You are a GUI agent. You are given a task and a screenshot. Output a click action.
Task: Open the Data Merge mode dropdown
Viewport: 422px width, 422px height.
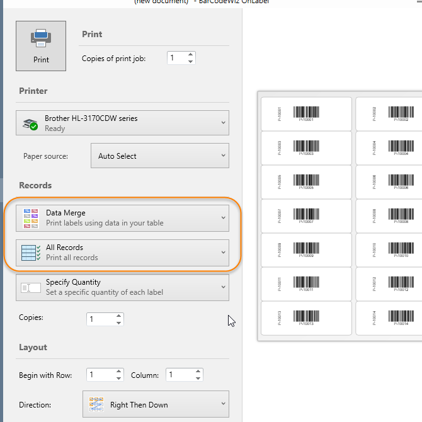click(x=122, y=218)
